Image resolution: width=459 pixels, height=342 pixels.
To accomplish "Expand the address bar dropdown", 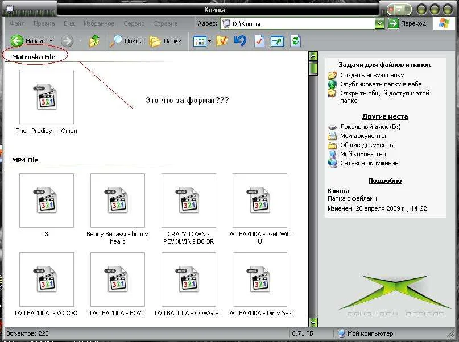I will pos(380,24).
